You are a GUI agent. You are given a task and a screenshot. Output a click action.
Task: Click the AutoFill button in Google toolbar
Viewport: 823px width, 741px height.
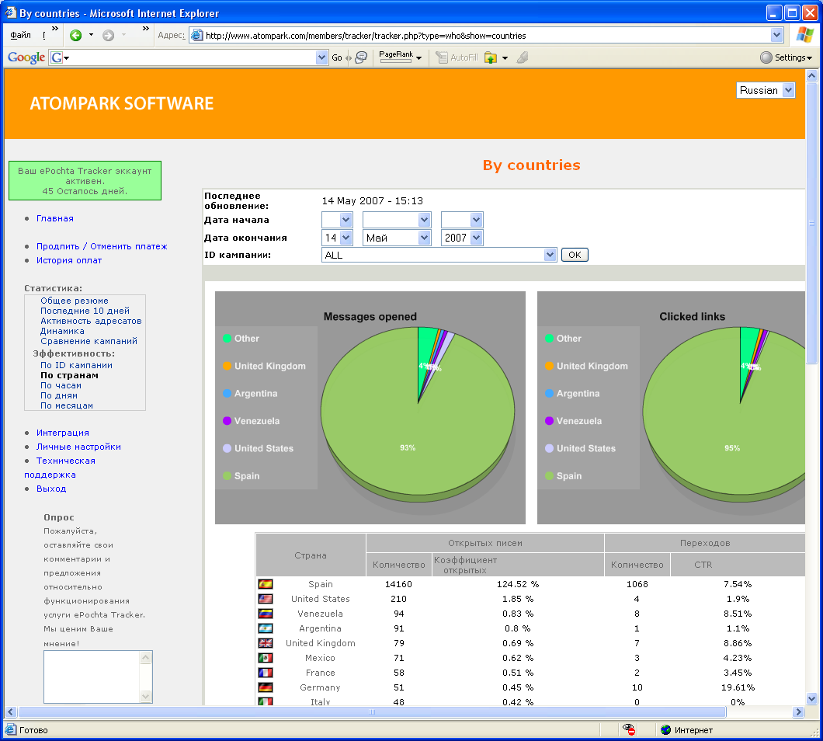click(457, 57)
